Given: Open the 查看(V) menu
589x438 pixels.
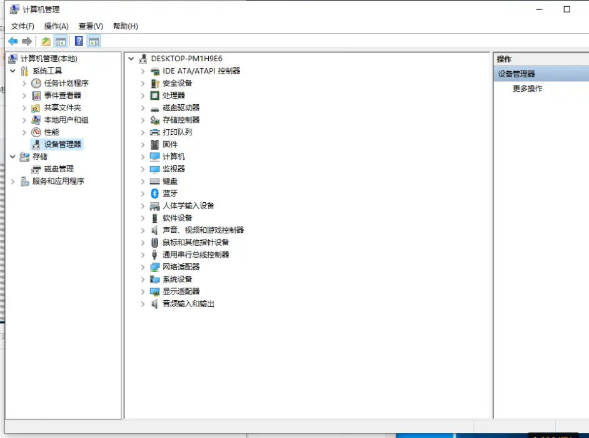Looking at the screenshot, I should coord(91,26).
